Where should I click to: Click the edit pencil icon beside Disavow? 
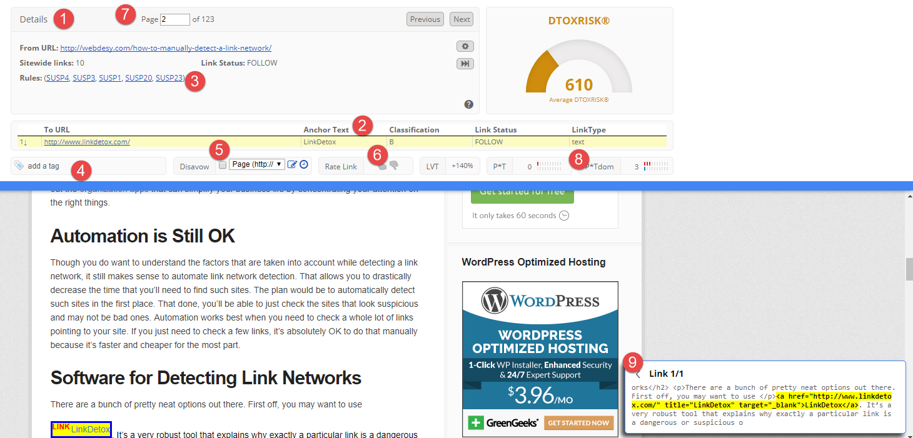tap(292, 165)
